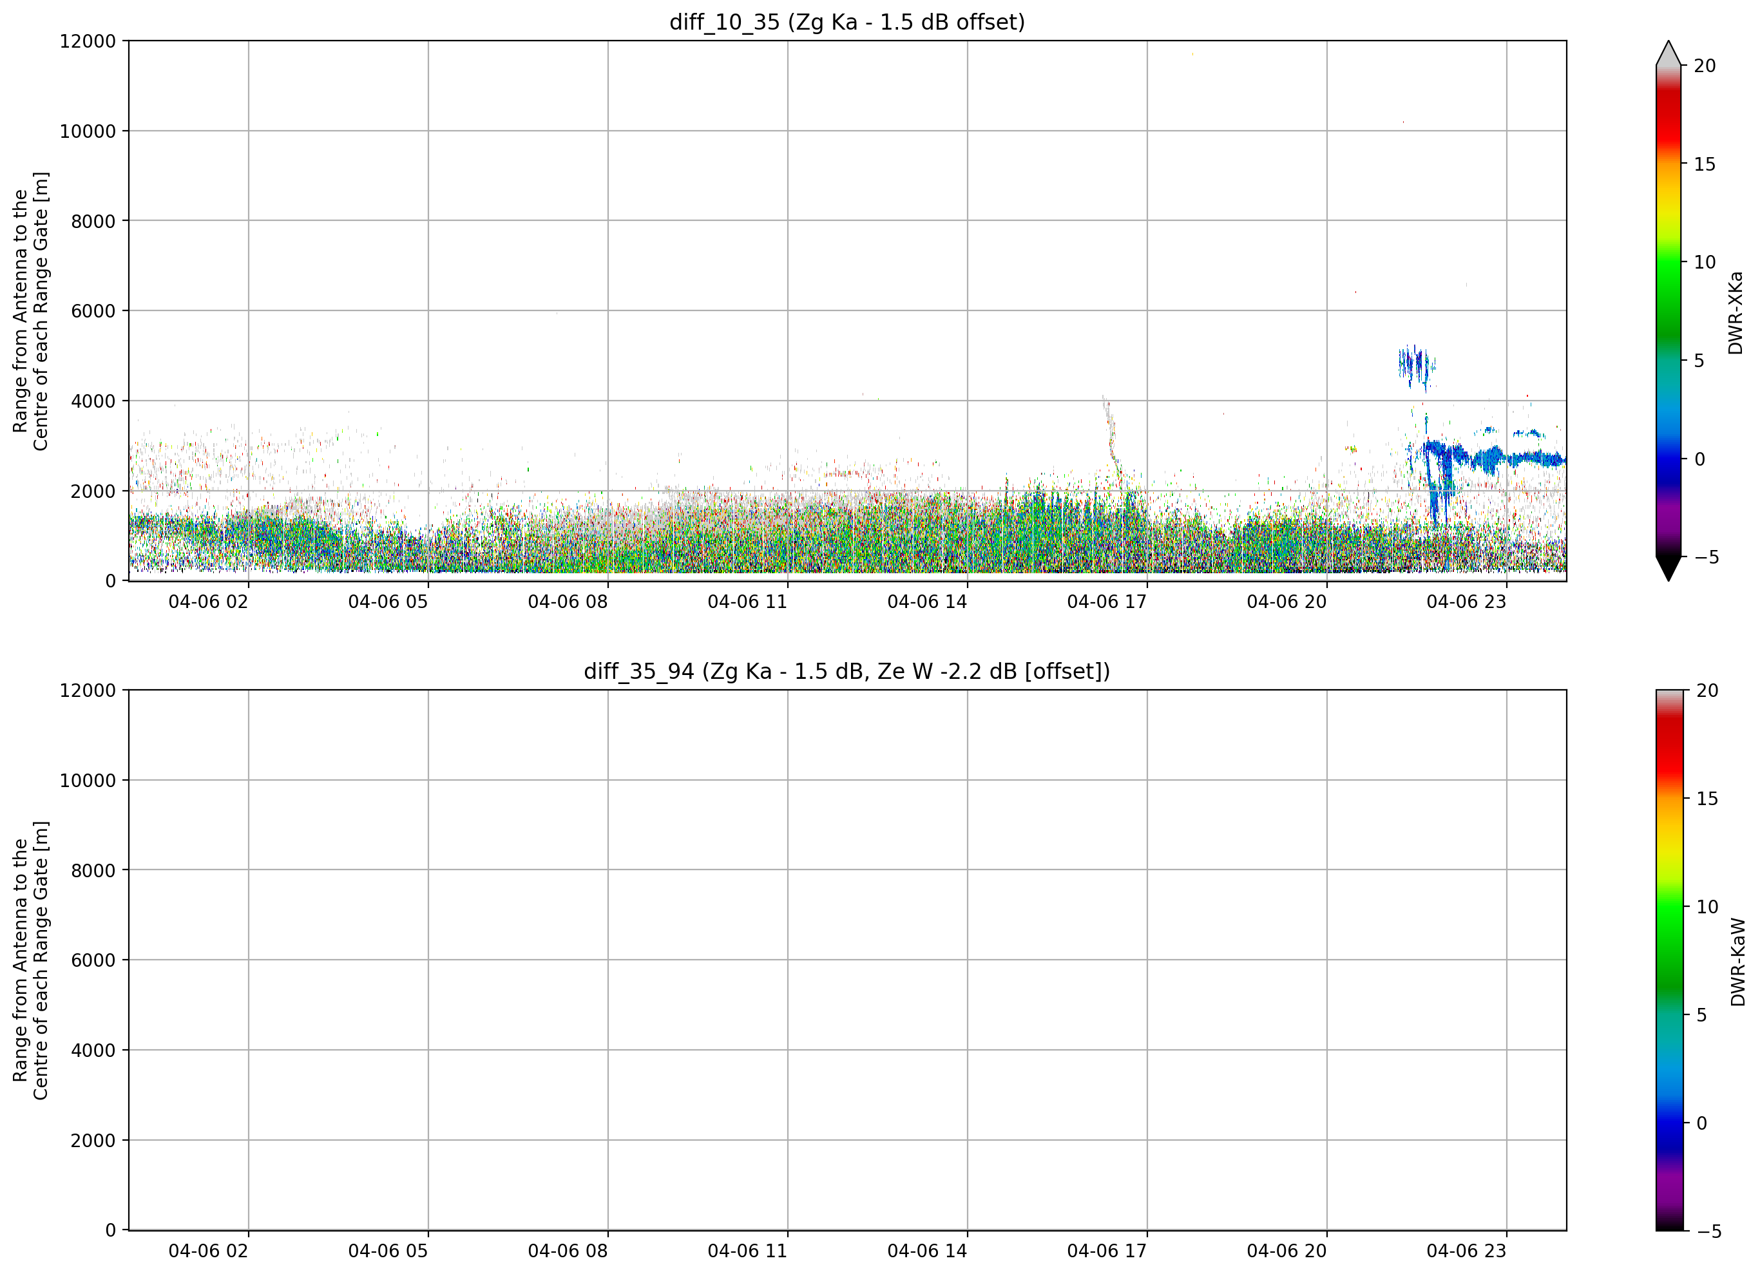Select the "DWR-KaW" colorbar label
This screenshot has height=1274, width=1760.
pos(1738,962)
